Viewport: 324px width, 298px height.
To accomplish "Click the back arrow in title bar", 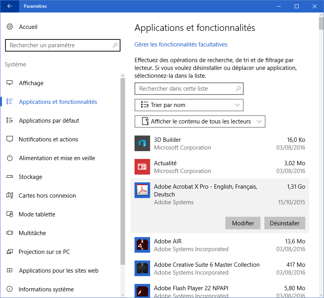I will coord(10,6).
